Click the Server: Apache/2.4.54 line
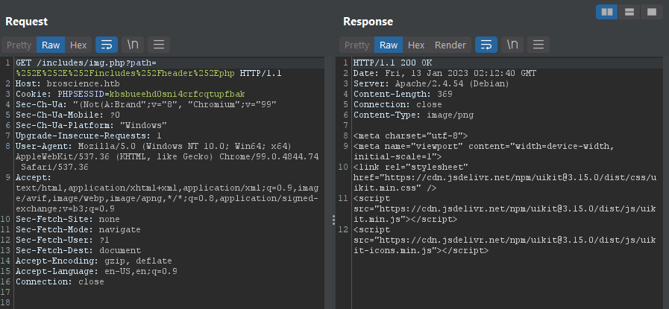This screenshot has height=309, width=669. [431, 83]
